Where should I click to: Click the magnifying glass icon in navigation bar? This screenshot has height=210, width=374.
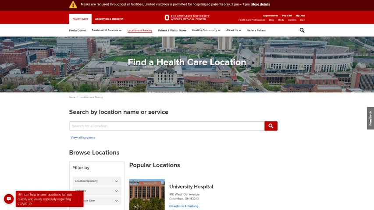point(302,30)
